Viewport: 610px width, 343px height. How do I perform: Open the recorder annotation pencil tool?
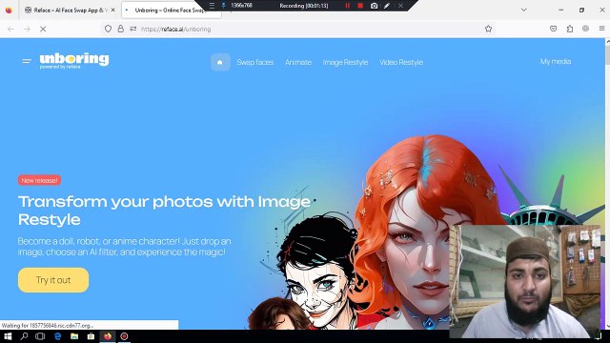click(387, 6)
